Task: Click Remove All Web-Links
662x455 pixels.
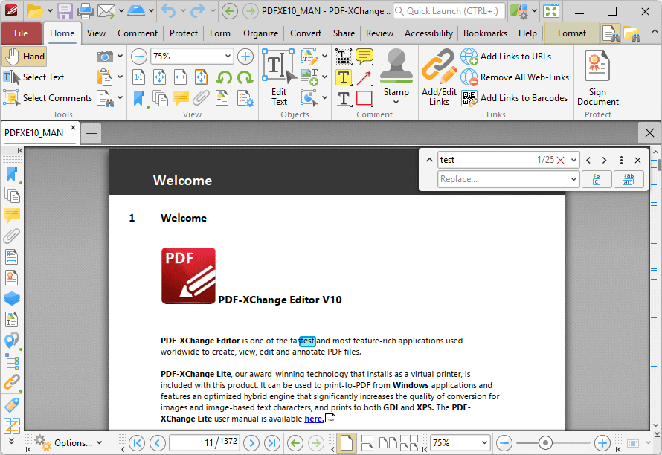Action: click(515, 77)
